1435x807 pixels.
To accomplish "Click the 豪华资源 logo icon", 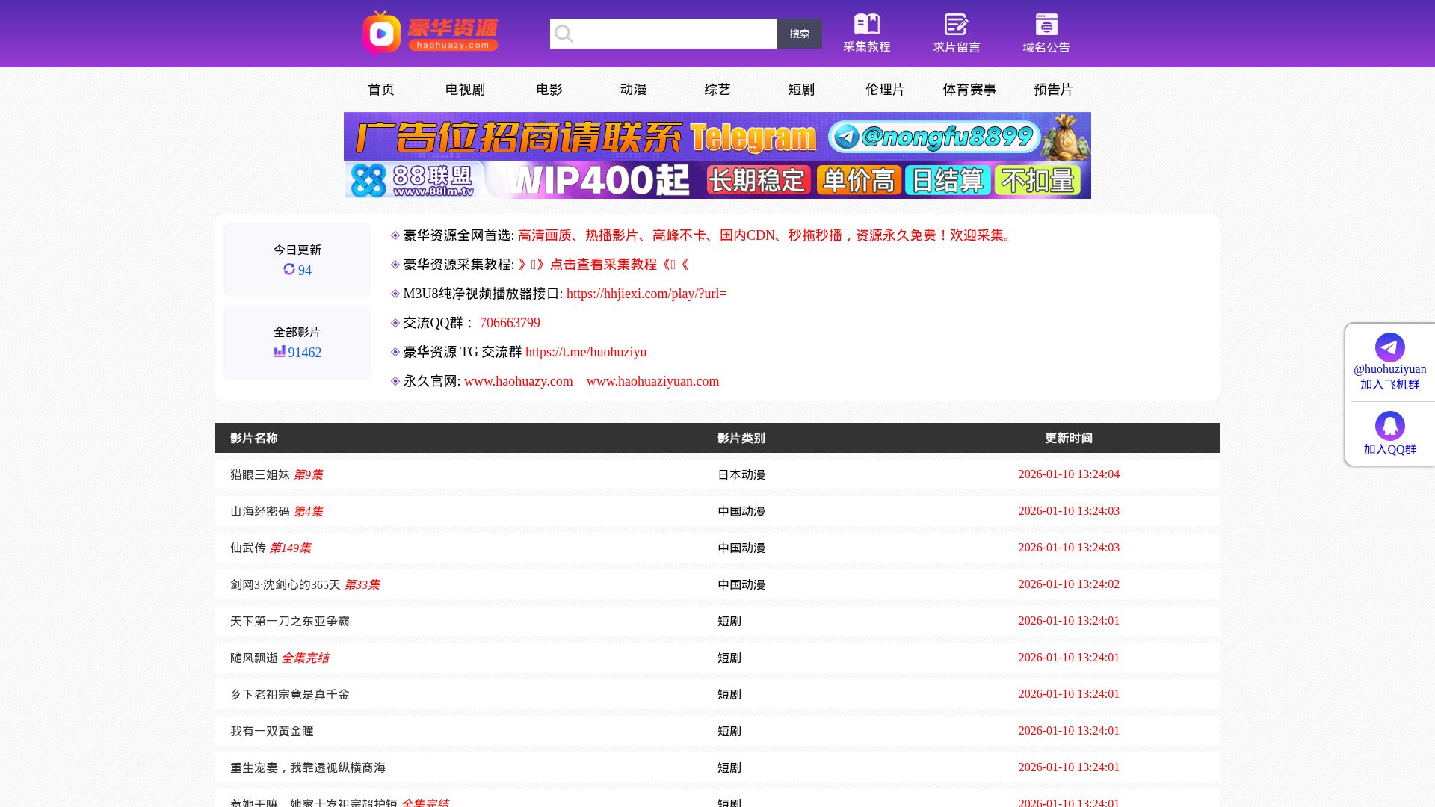I will [381, 33].
